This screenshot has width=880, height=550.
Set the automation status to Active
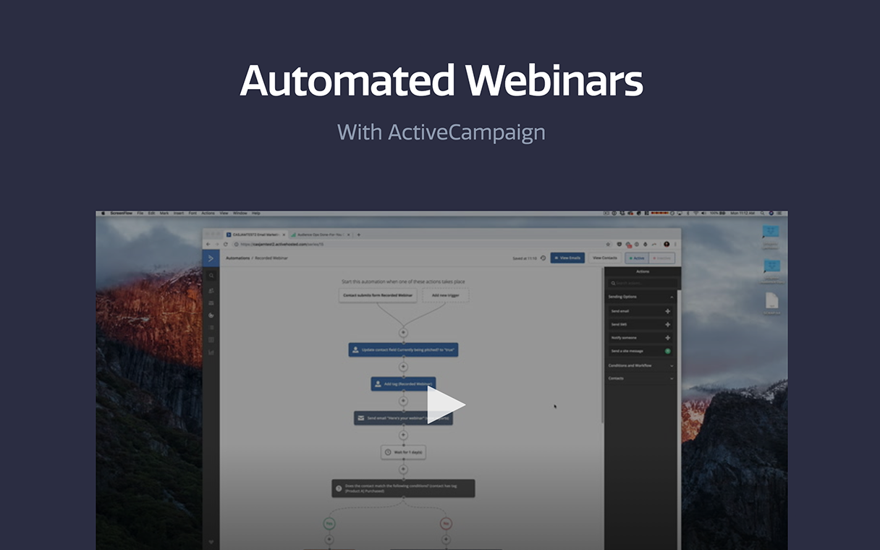(638, 258)
